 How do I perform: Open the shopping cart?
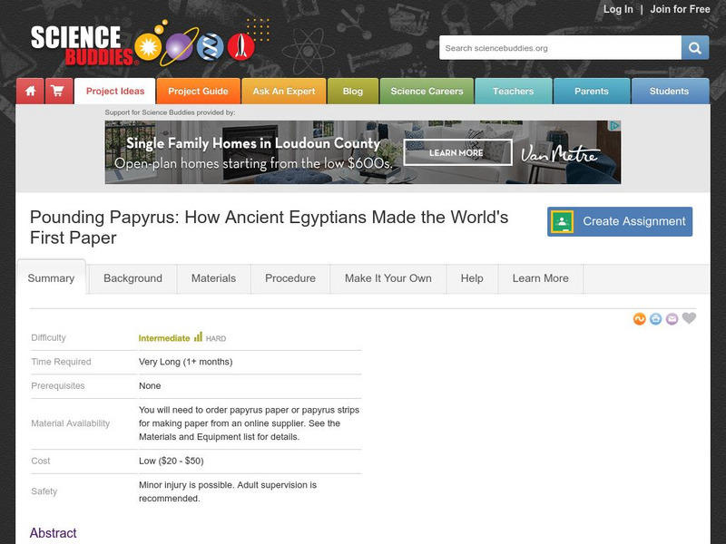[58, 91]
